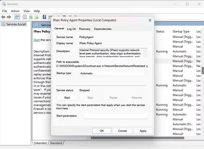
Task: Open the Help menu
Action: click(x=37, y=11)
